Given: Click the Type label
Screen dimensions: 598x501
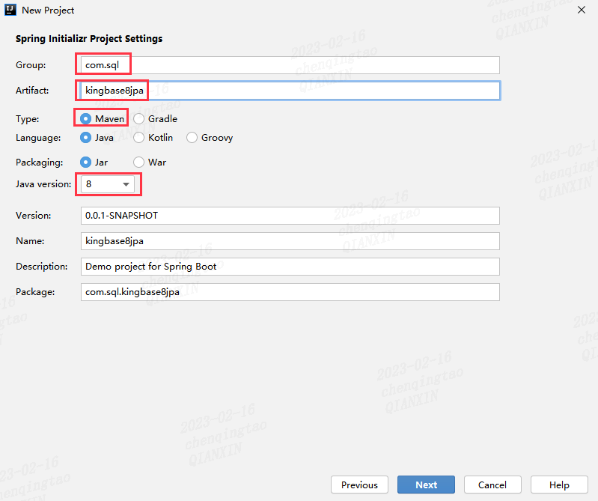Looking at the screenshot, I should click(x=28, y=119).
